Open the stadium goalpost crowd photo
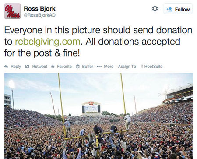Viewport: 197px width, 159px height. click(98, 116)
